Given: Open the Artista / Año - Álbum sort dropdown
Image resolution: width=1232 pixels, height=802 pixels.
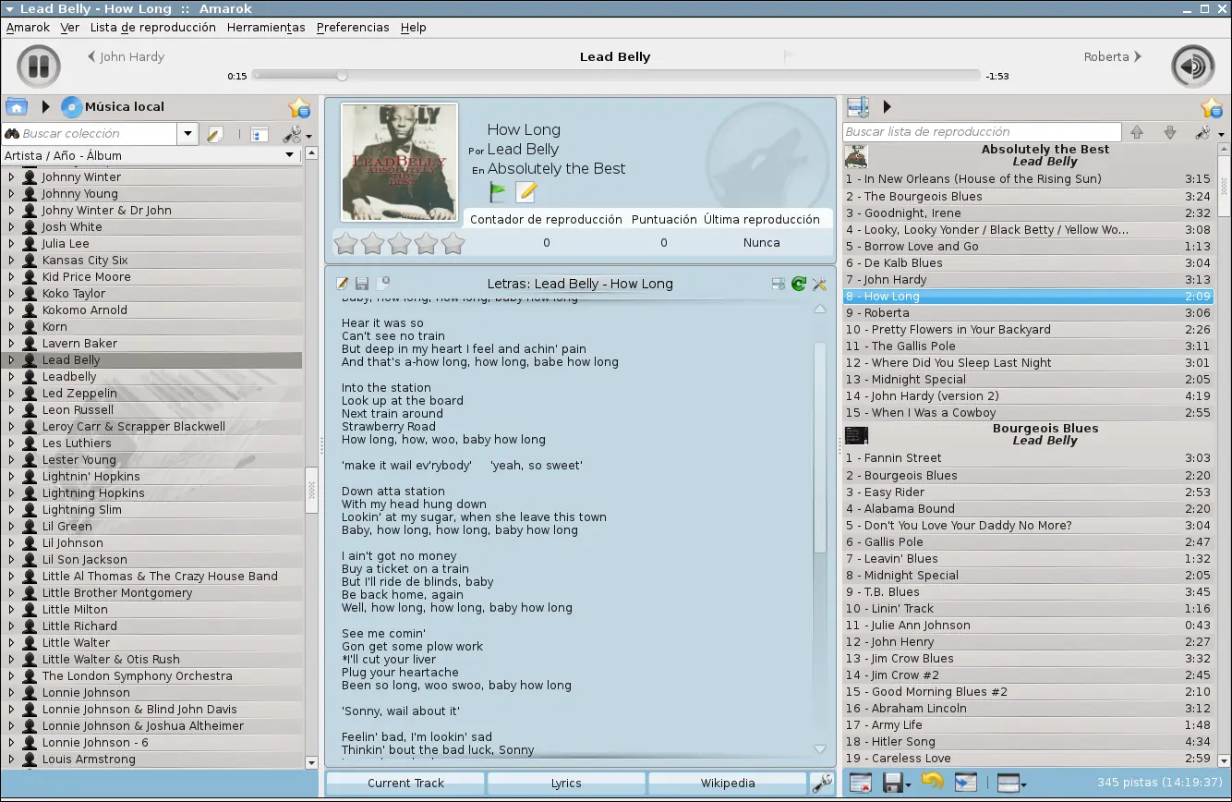Looking at the screenshot, I should pyautogui.click(x=289, y=155).
